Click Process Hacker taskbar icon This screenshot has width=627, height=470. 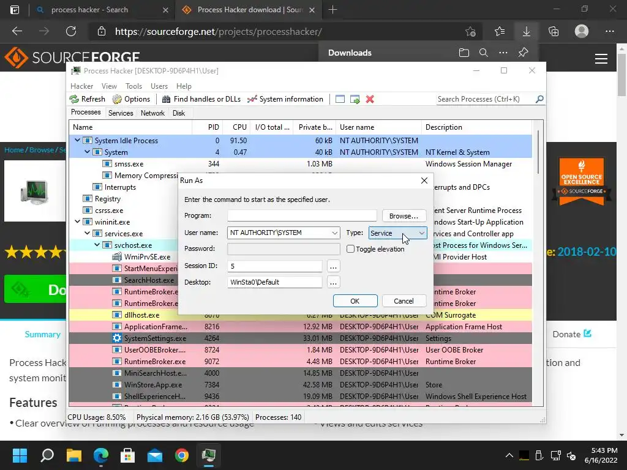pos(208,455)
